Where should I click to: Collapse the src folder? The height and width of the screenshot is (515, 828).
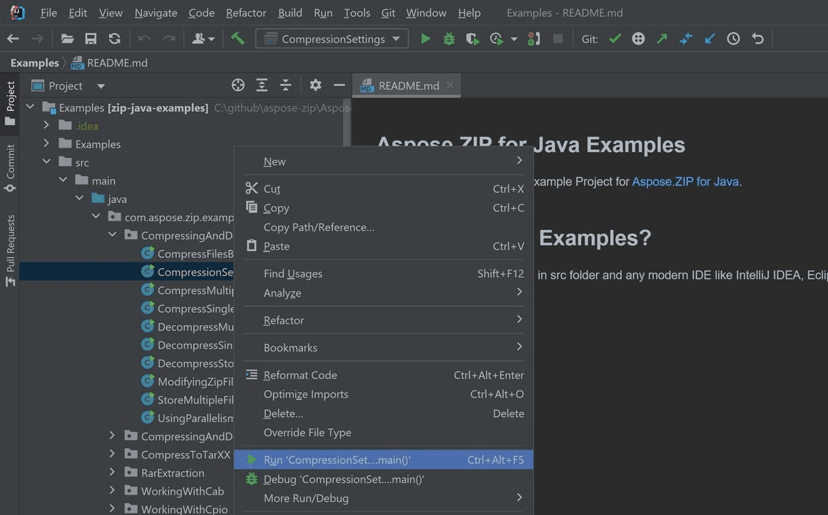(x=47, y=161)
